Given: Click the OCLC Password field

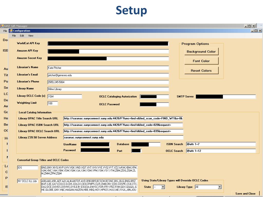Looking at the screenshot, I should [154, 104].
